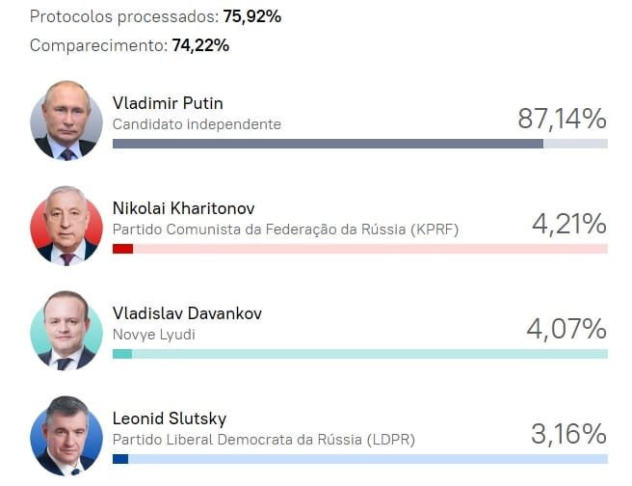Click the photo beside the Nikolai Kharitonov entry
Viewport: 632px width, 486px height.
pos(66,226)
